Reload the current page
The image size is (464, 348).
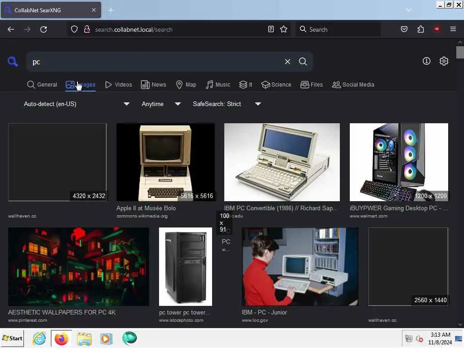[43, 29]
